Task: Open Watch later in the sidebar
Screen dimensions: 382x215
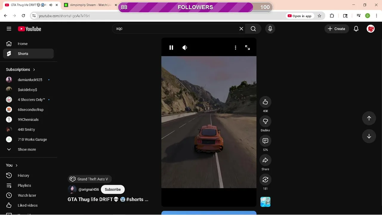Action: 28,195
